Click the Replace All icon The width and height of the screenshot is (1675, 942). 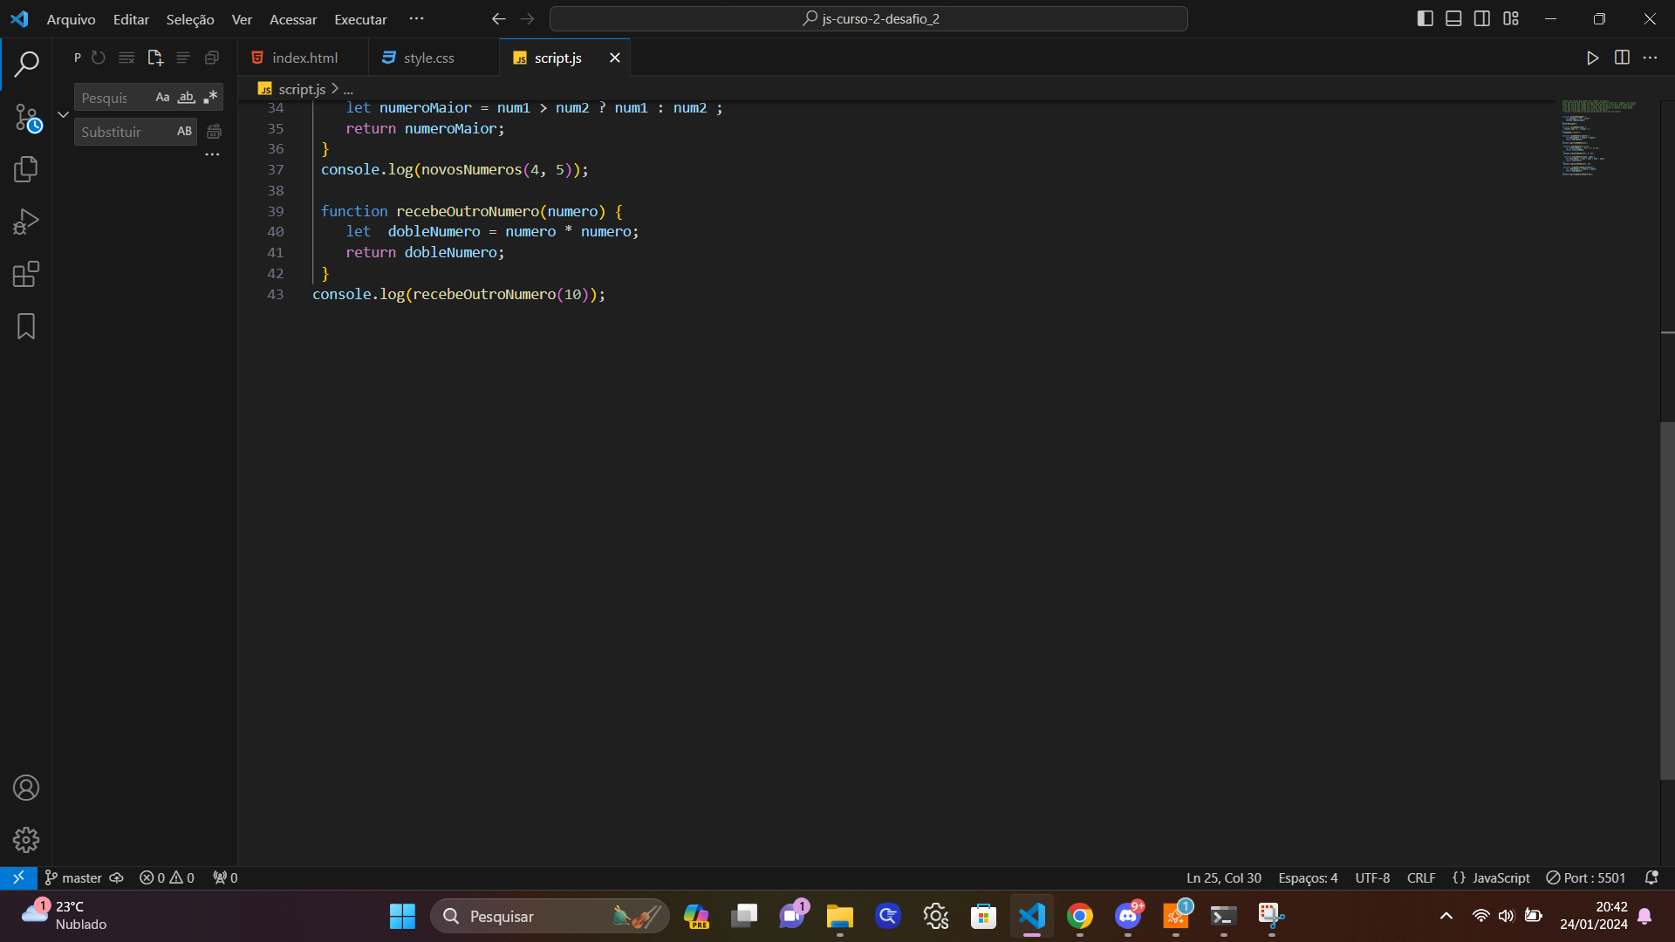click(214, 132)
